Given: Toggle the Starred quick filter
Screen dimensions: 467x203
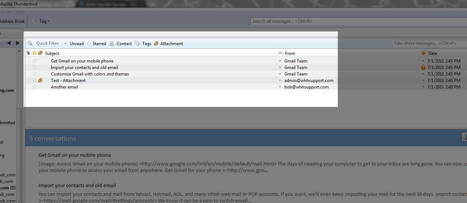Looking at the screenshot, I should [x=96, y=44].
